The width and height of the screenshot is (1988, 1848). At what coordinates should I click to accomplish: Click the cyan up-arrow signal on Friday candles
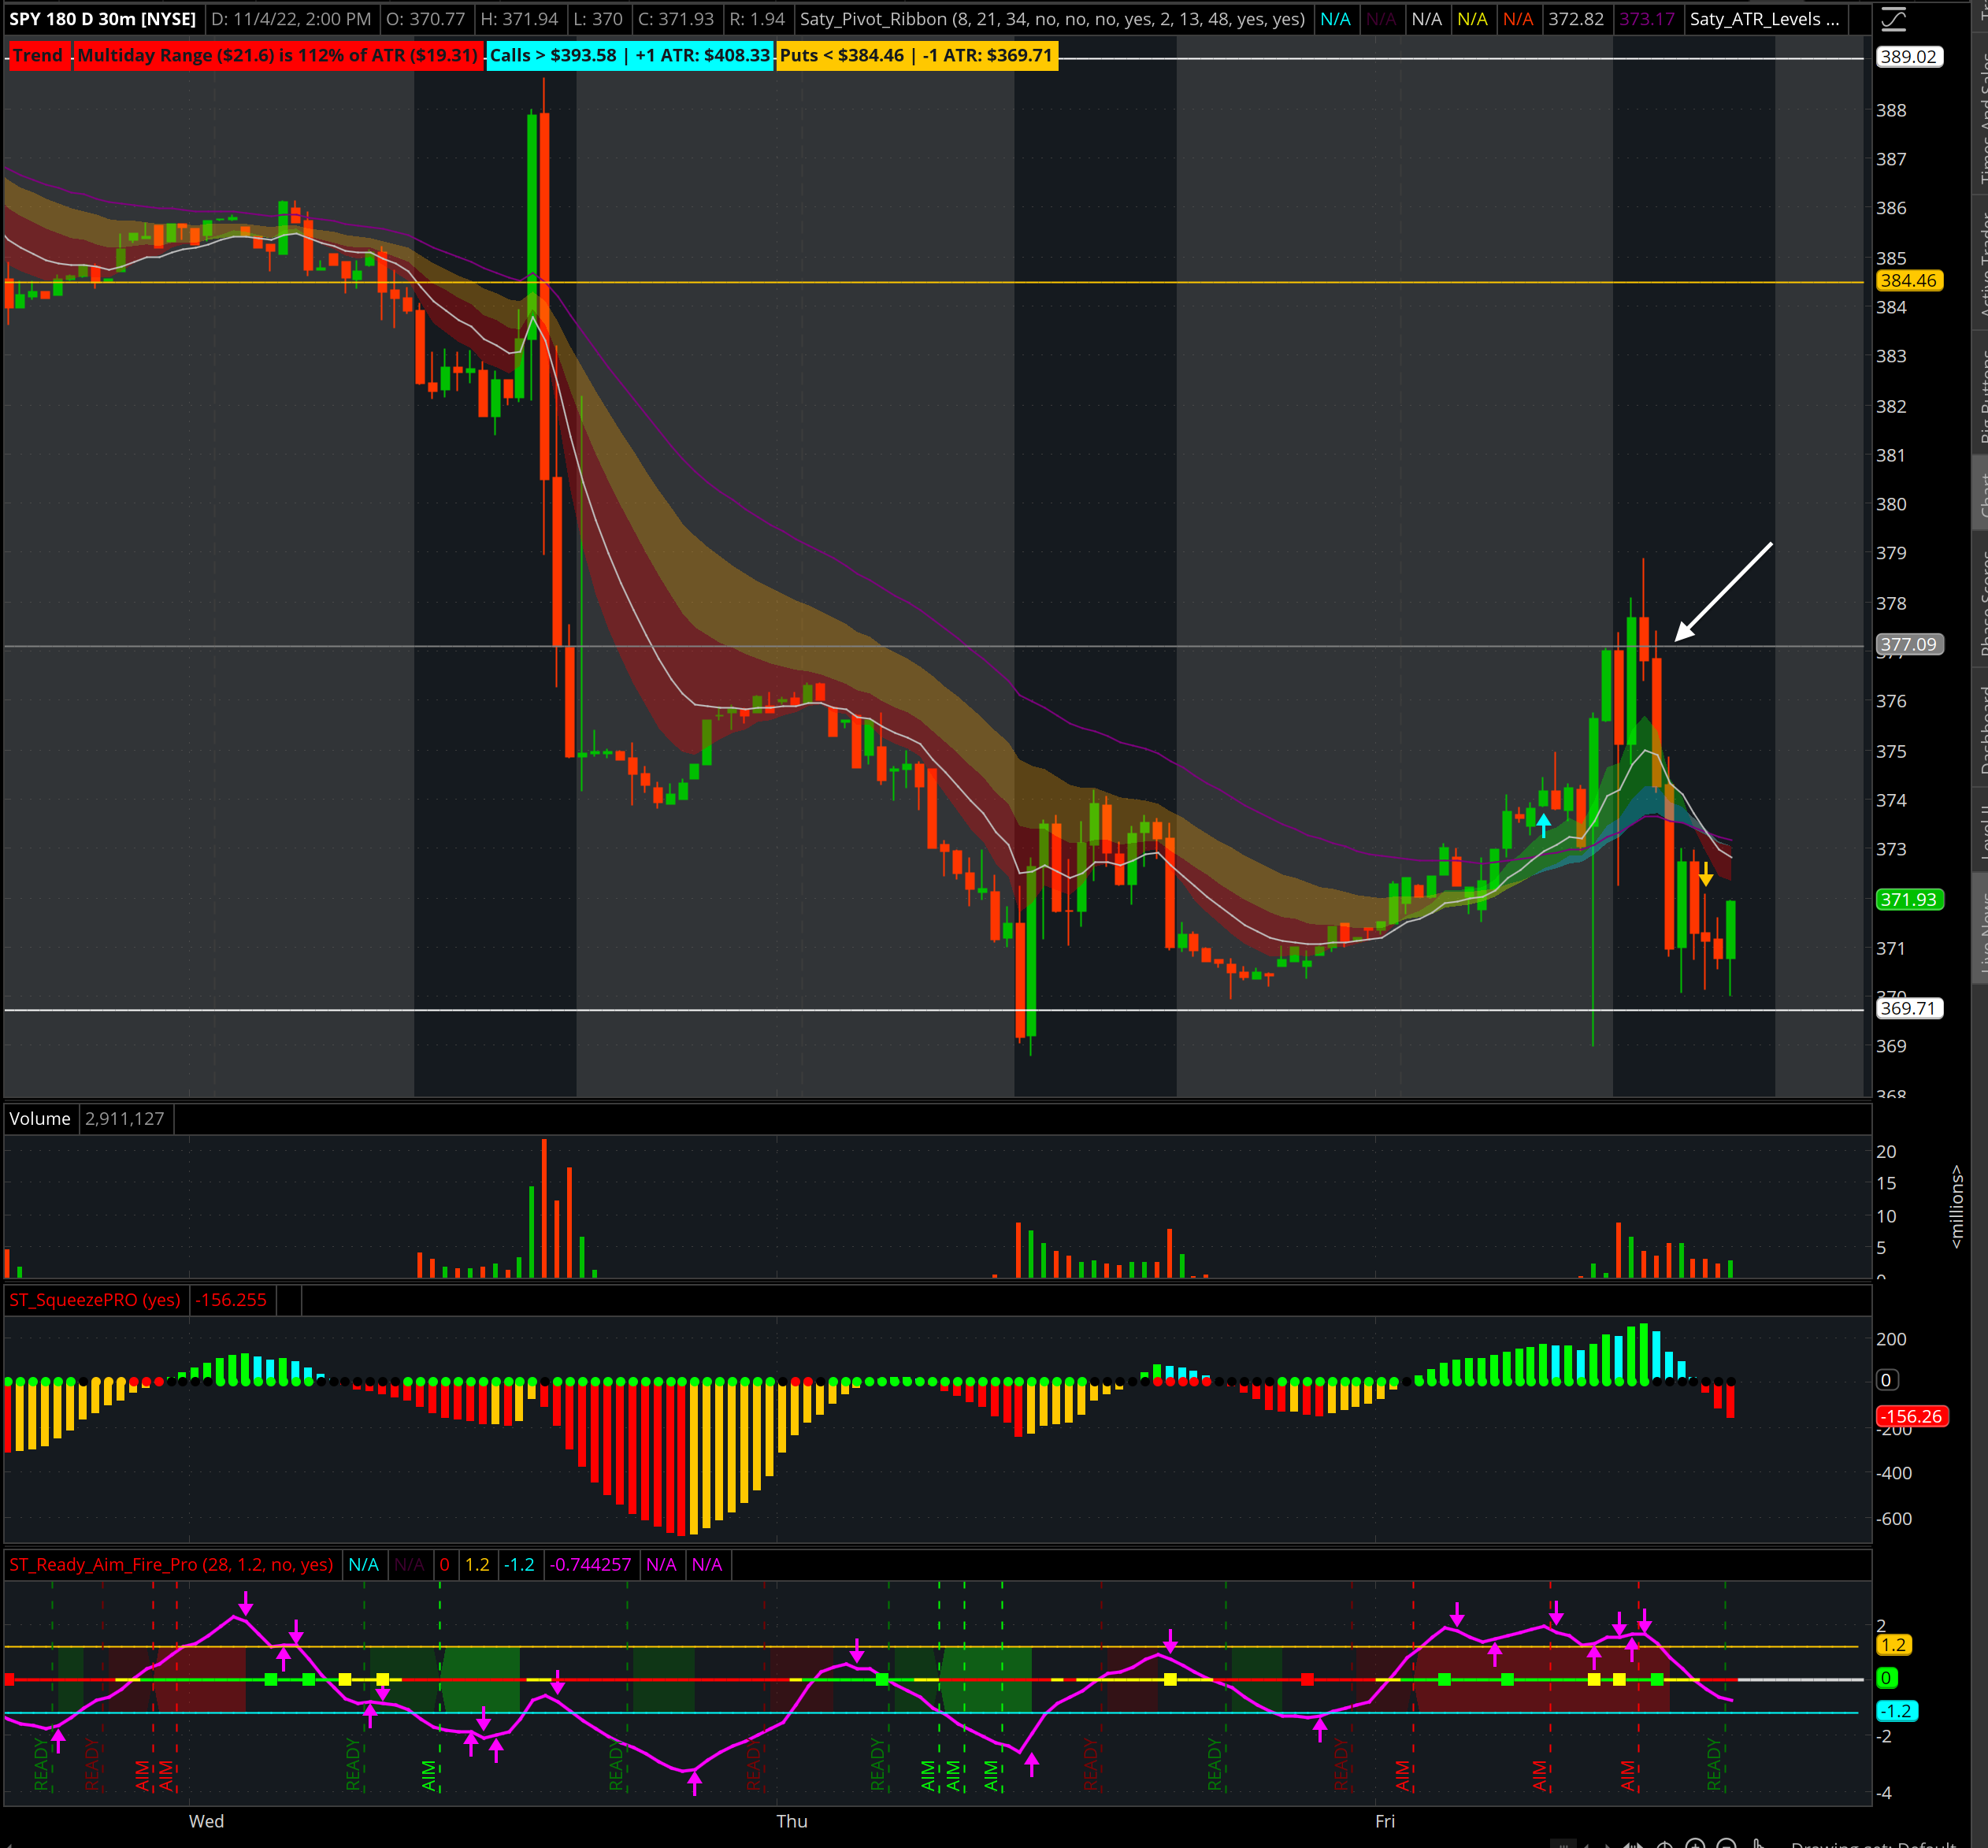click(1544, 824)
